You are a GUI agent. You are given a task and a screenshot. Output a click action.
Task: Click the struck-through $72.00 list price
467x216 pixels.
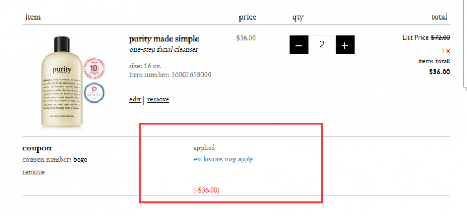tap(440, 37)
